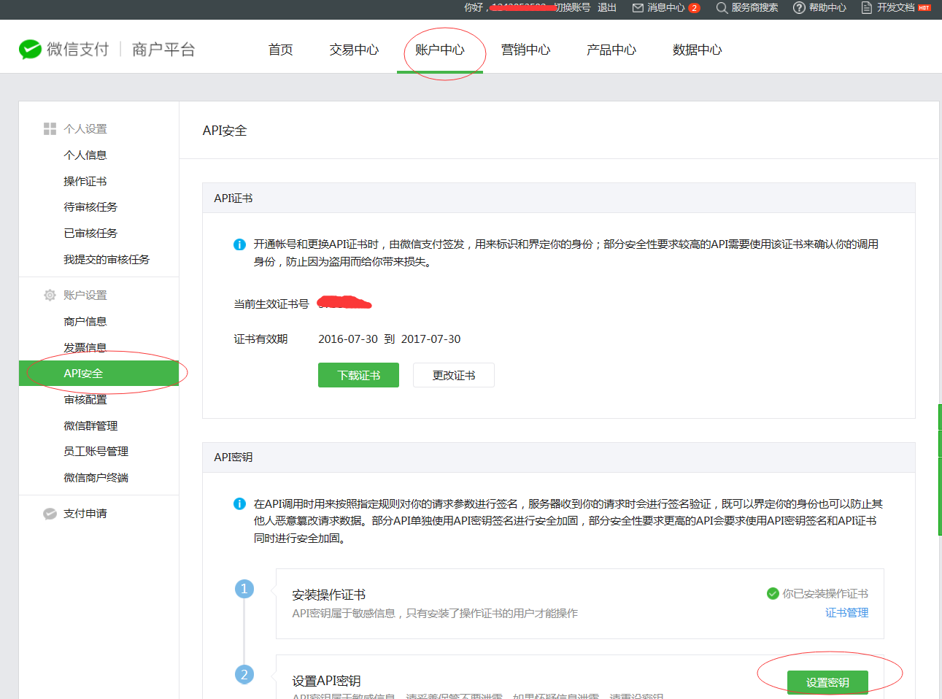Open 帮助中心 in the top bar
The image size is (942, 699).
827,8
